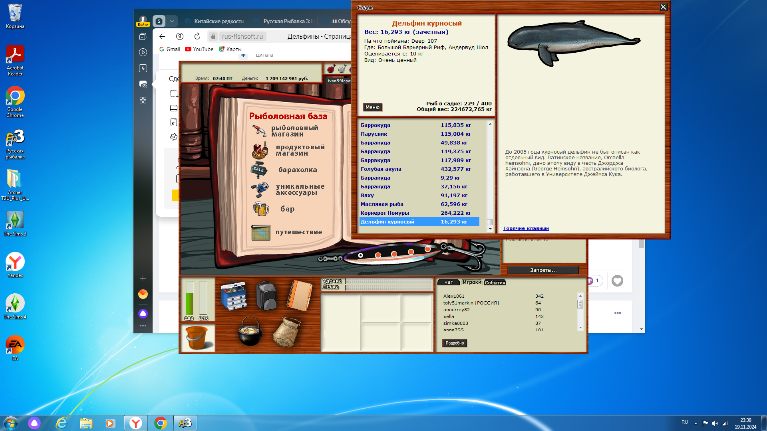Open the orange notebook icon

(x=299, y=296)
